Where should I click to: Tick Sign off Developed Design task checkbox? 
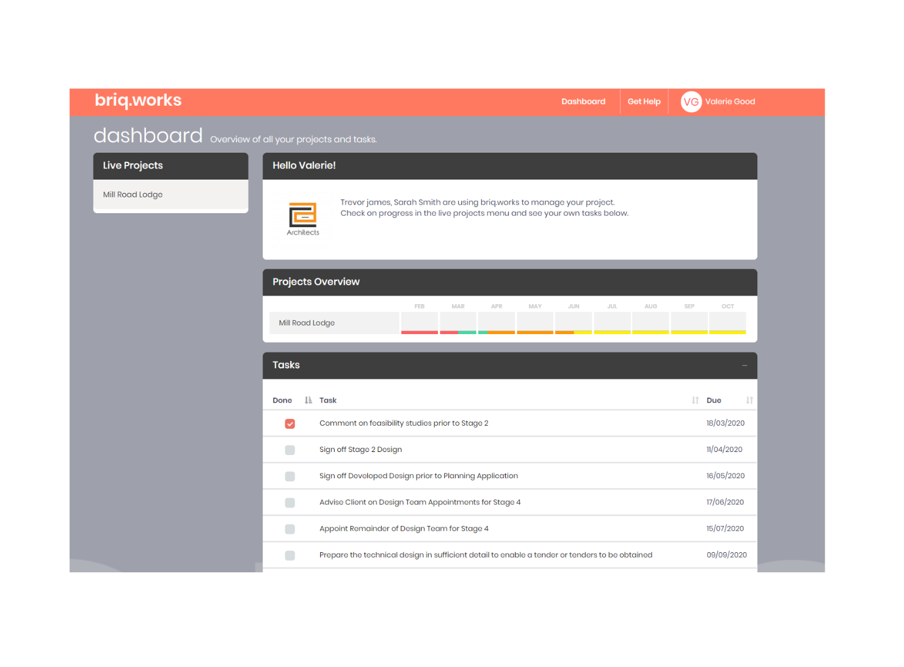click(x=290, y=476)
